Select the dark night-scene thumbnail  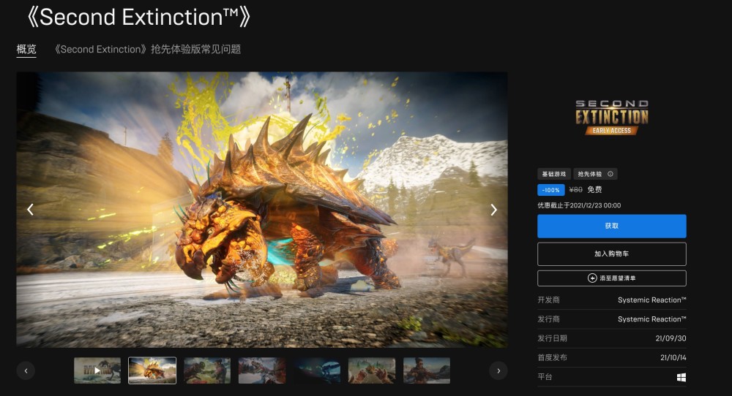(x=317, y=371)
